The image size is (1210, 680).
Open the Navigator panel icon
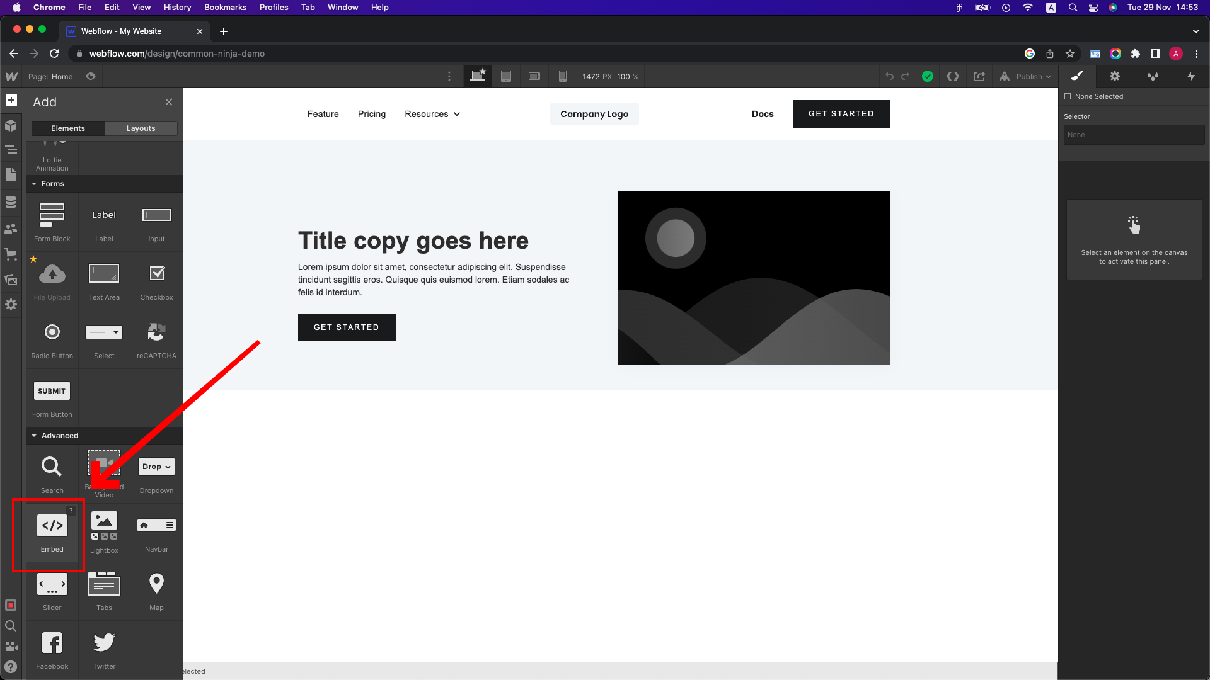[11, 150]
